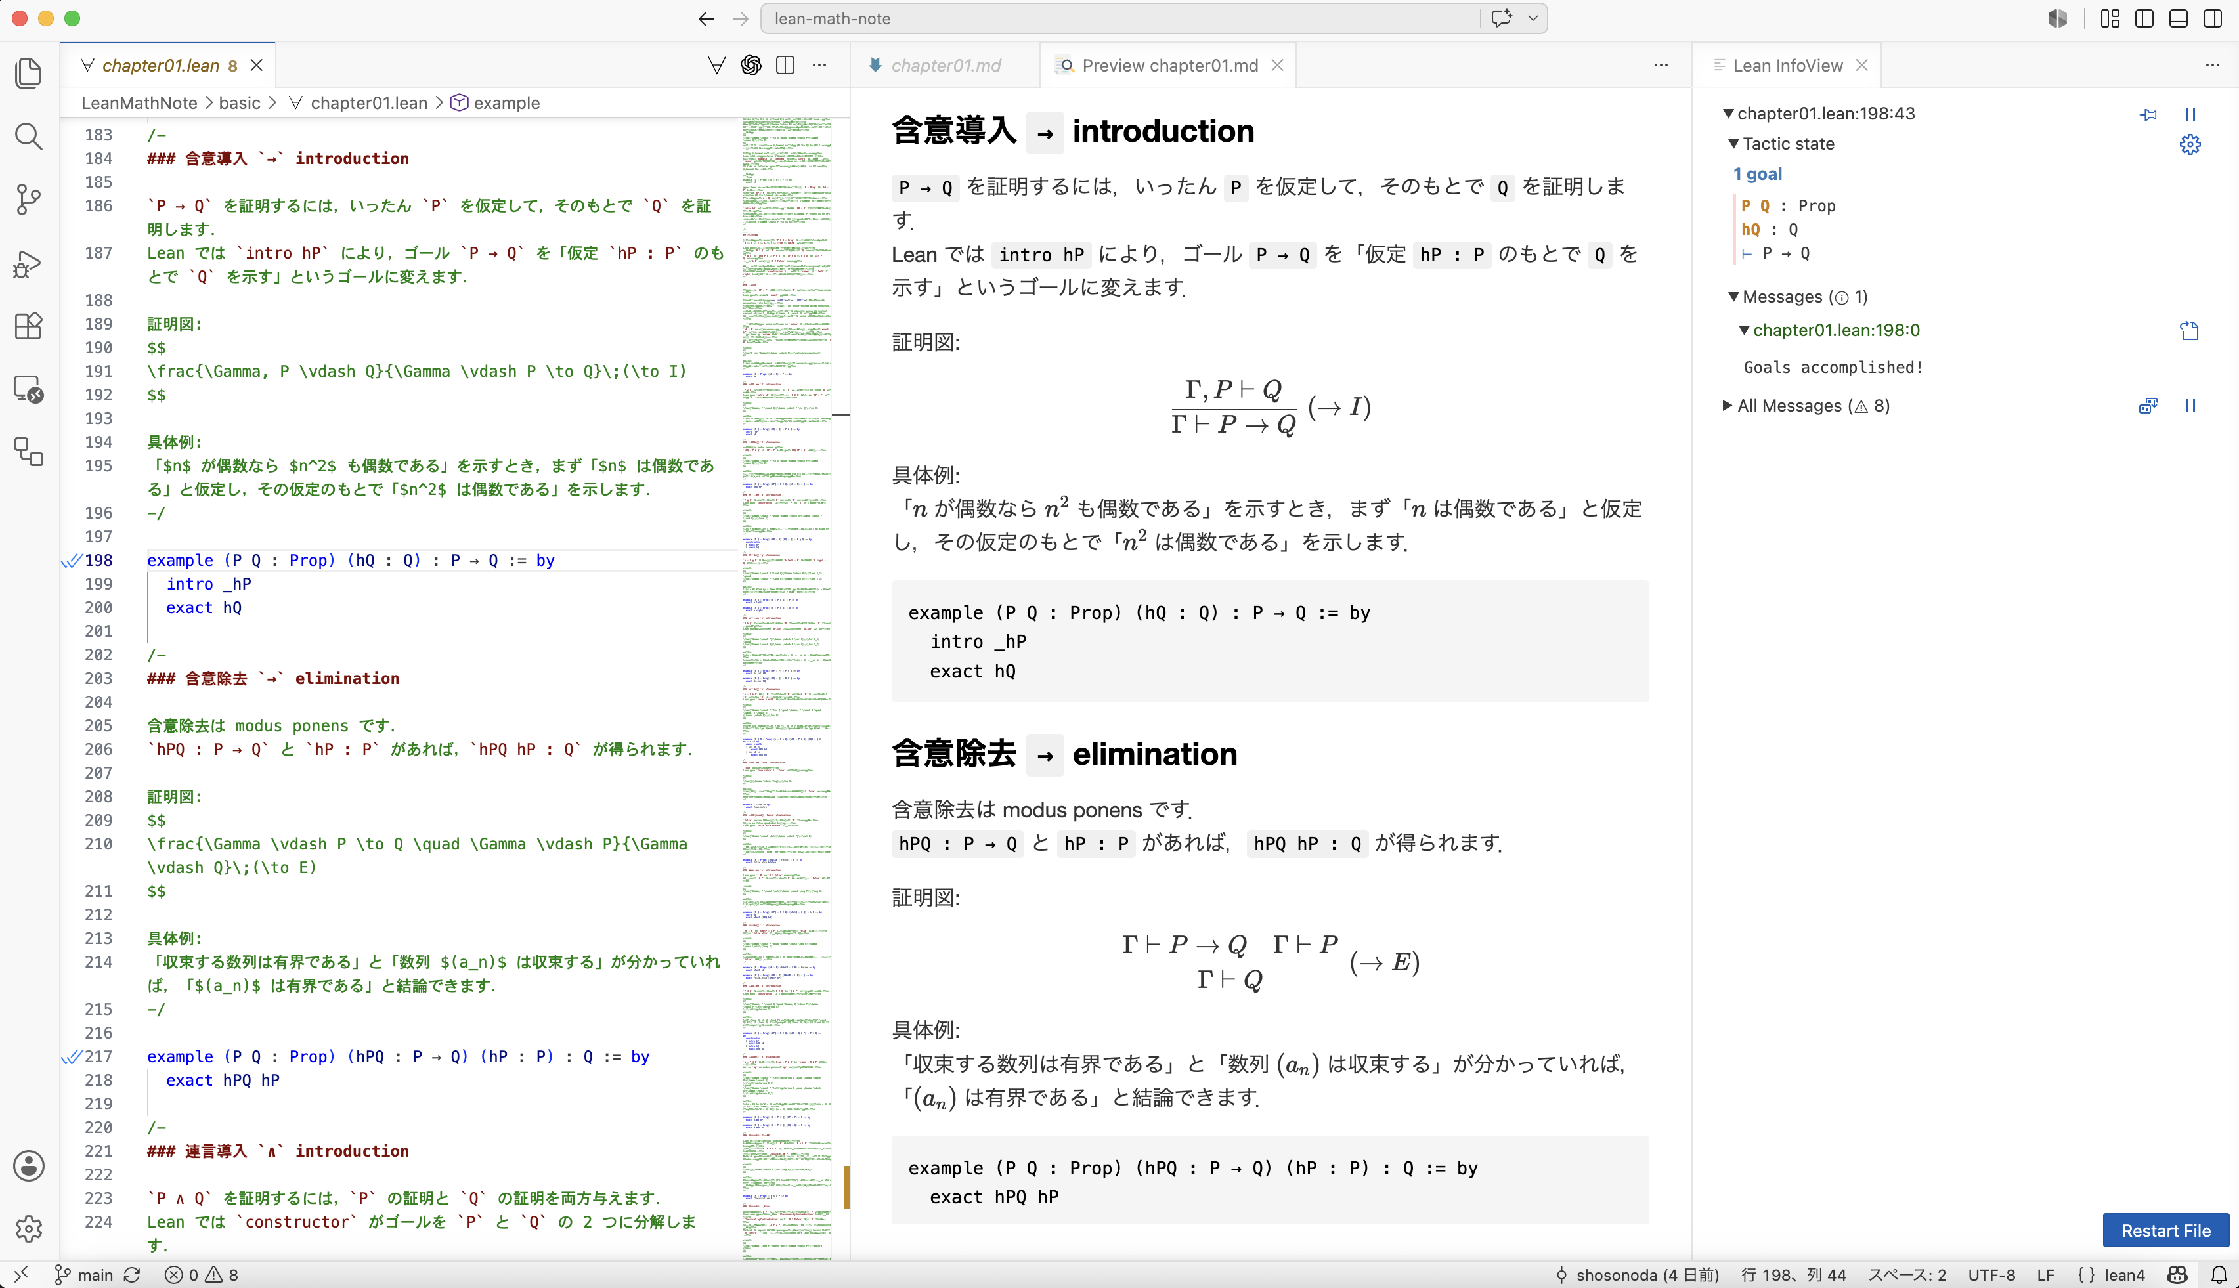Click the hQ hypothesis in tactic state
This screenshot has width=2239, height=1288.
click(x=1750, y=229)
